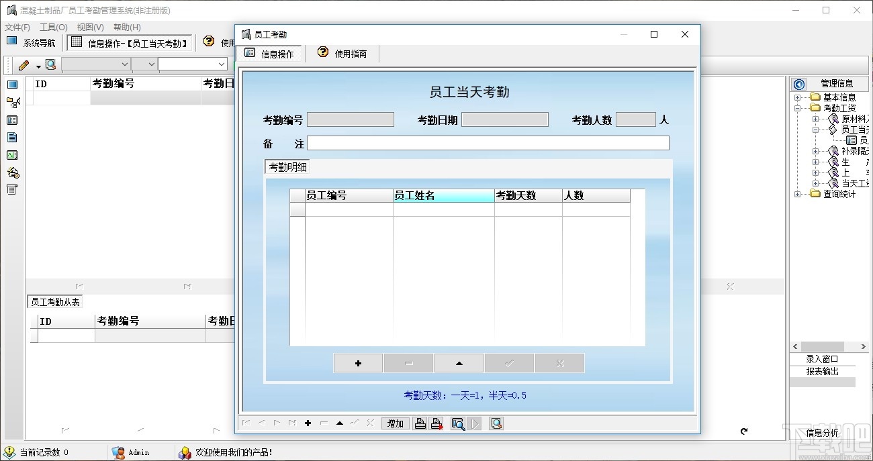Click the 考勤天数 column header

[x=528, y=195]
